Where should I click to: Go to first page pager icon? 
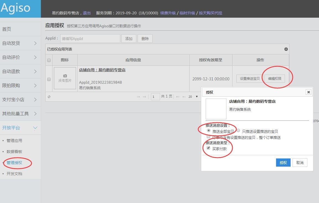[x=138, y=97]
